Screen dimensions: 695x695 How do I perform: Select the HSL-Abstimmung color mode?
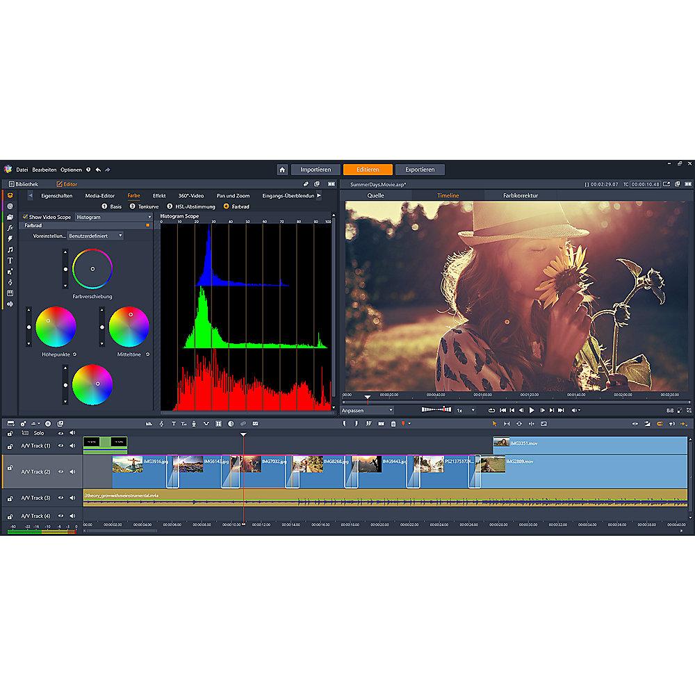(x=191, y=206)
